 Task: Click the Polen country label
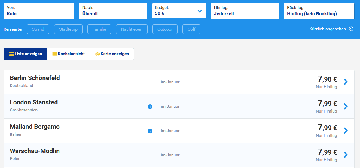15,159
